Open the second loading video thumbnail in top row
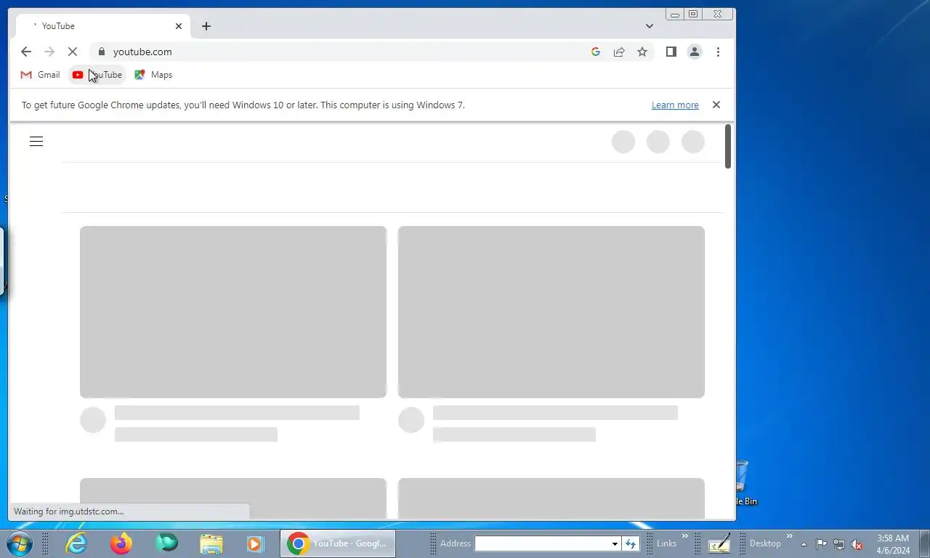This screenshot has height=558, width=930. coord(551,312)
